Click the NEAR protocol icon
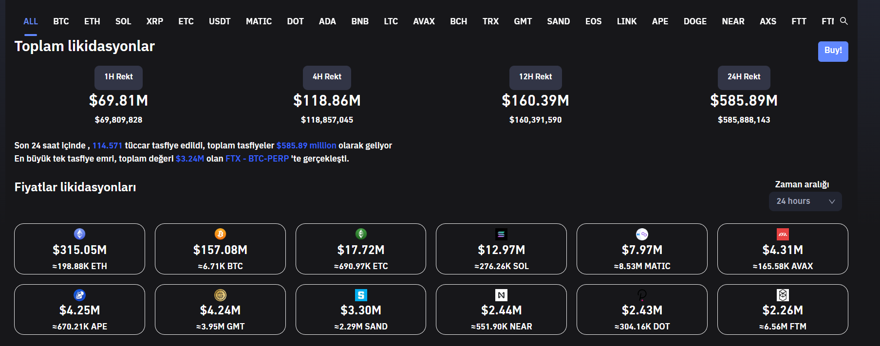The height and width of the screenshot is (346, 880). [501, 295]
